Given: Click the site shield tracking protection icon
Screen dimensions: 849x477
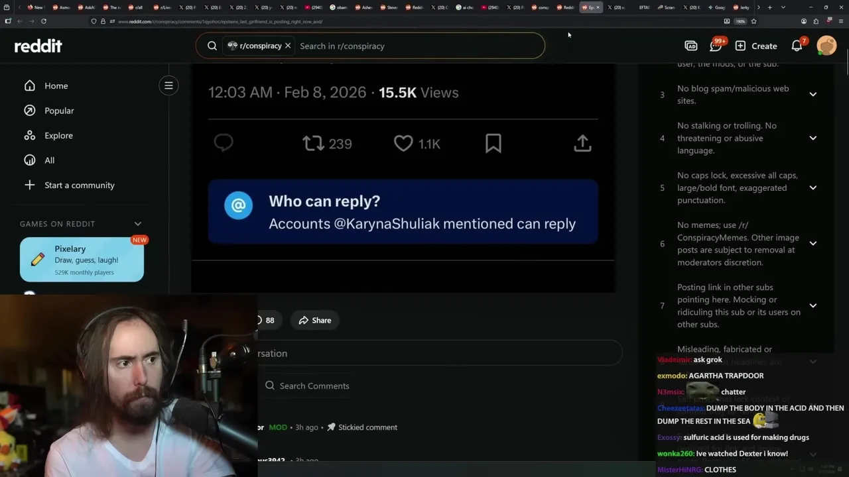Looking at the screenshot, I should (x=94, y=21).
